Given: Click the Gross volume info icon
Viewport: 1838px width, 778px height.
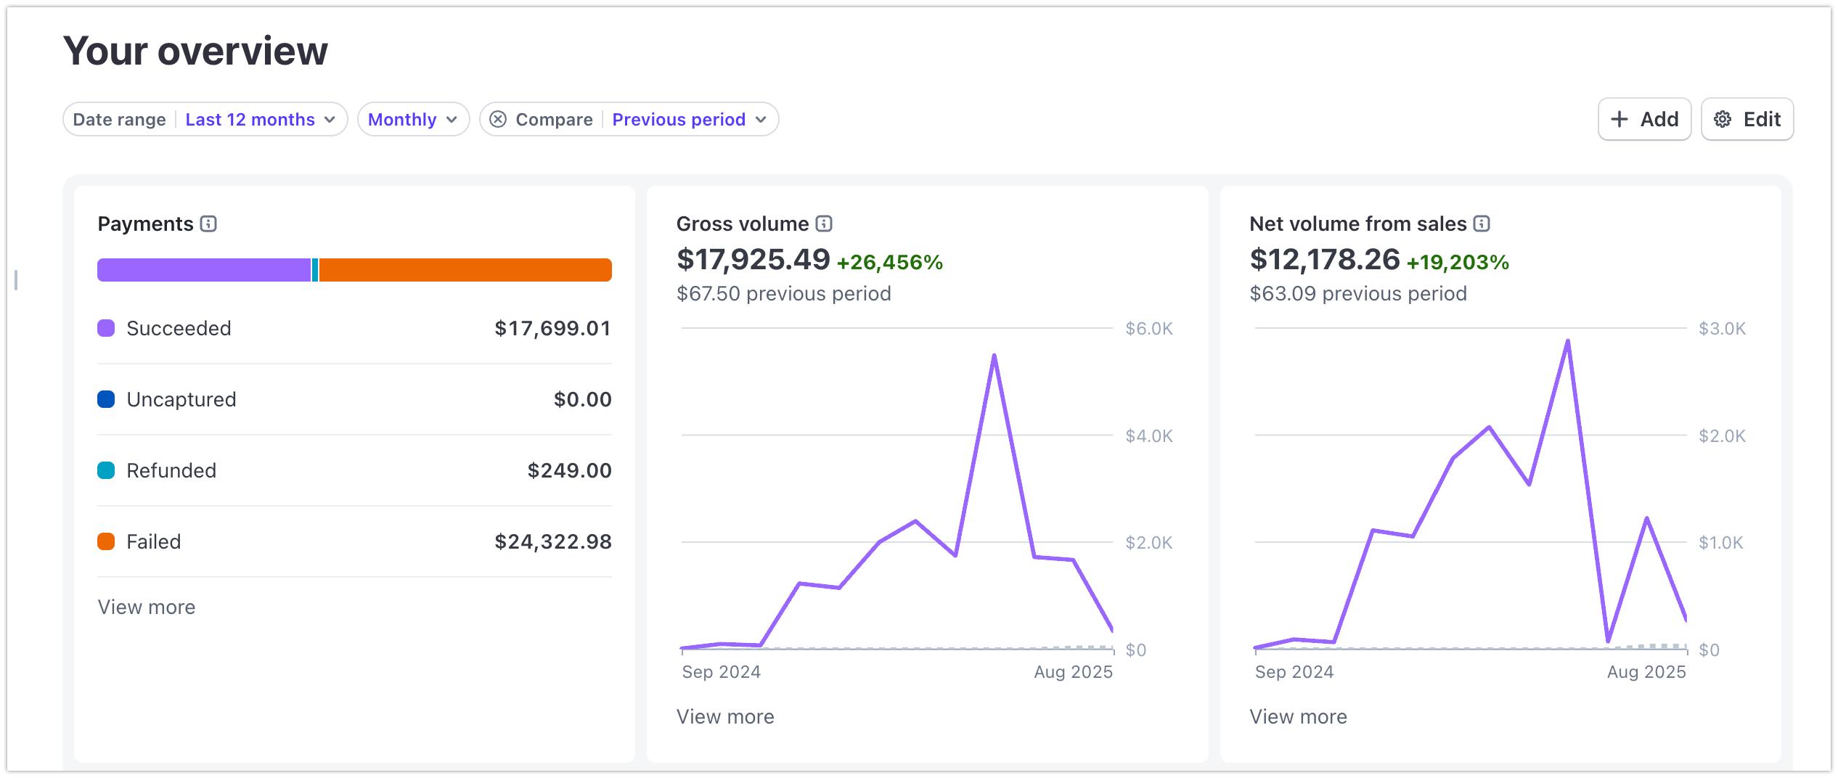Looking at the screenshot, I should (x=823, y=224).
